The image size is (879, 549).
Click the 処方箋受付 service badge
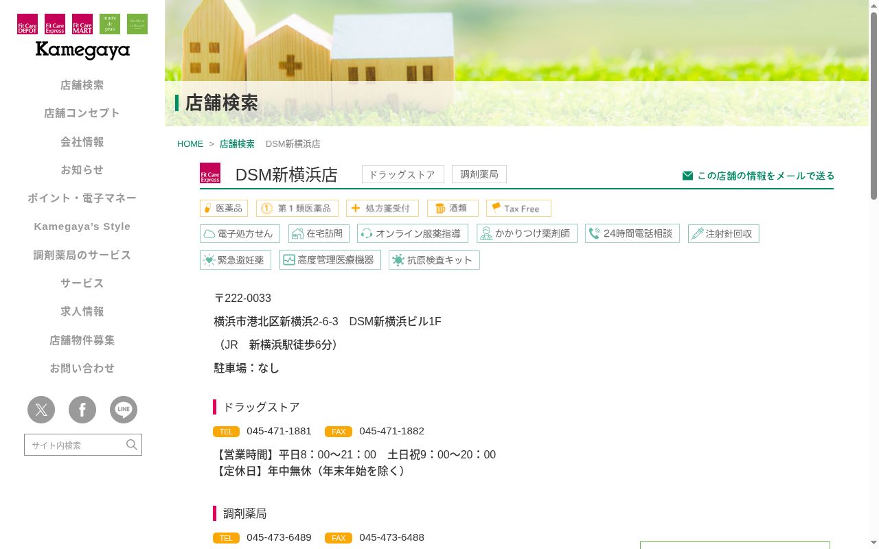[x=383, y=209]
